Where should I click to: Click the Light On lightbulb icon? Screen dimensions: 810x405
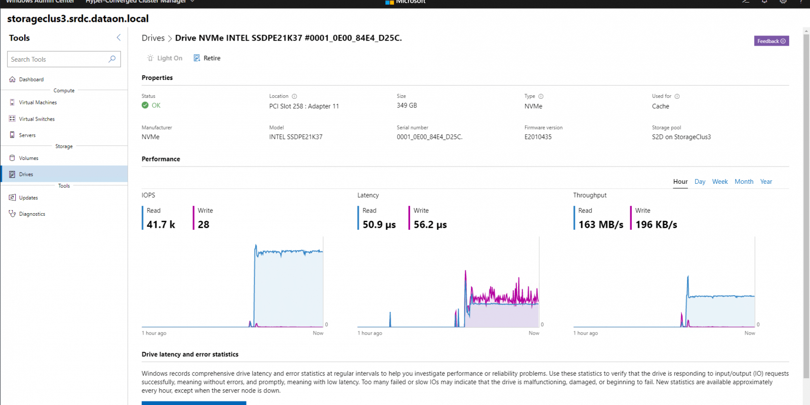pyautogui.click(x=150, y=58)
